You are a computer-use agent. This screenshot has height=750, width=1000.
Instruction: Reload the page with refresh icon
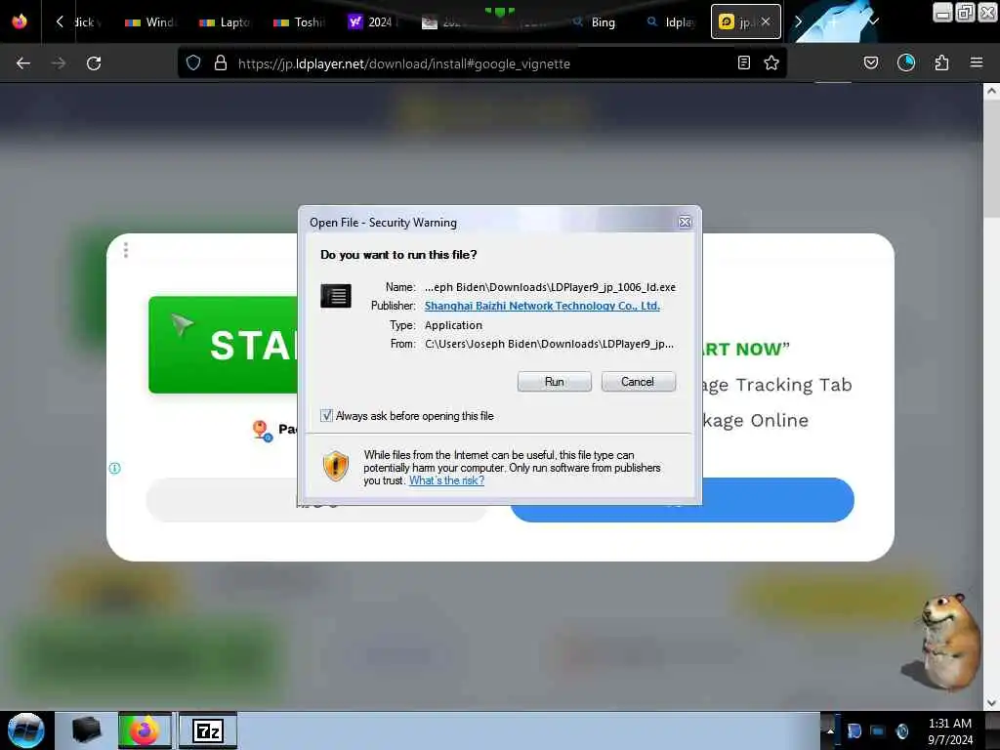tap(94, 63)
